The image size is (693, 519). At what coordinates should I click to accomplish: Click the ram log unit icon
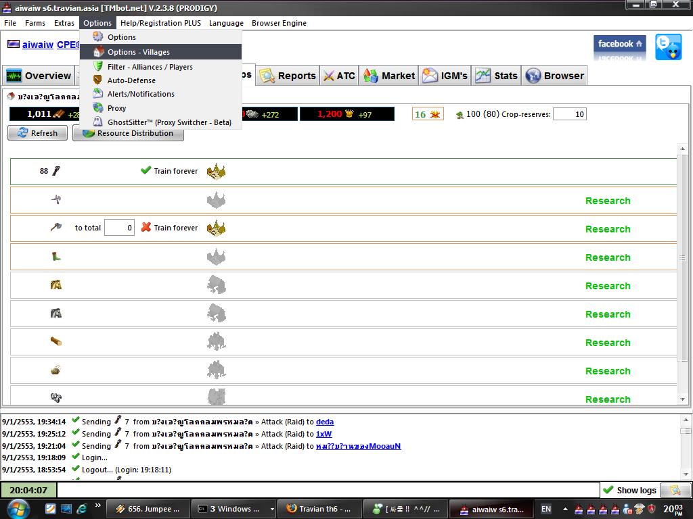(x=56, y=341)
